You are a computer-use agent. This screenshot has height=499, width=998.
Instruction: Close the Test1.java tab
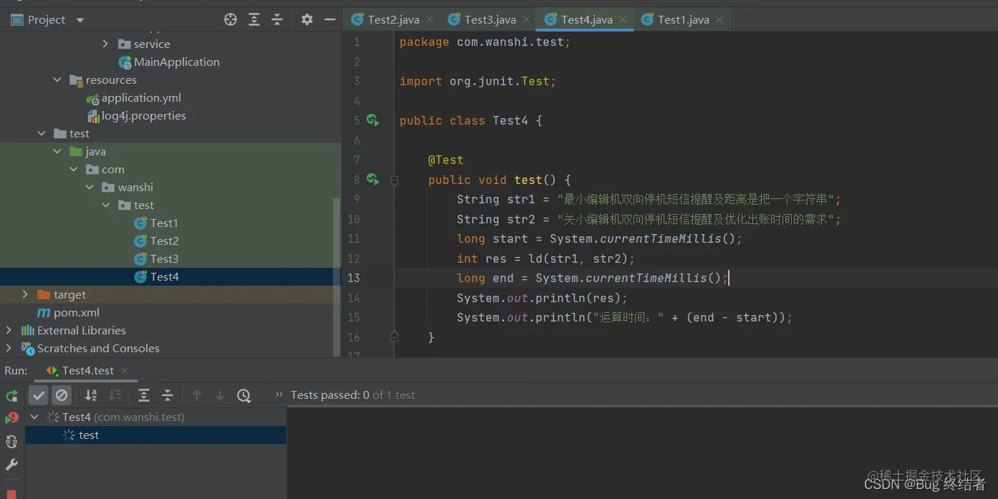(720, 20)
